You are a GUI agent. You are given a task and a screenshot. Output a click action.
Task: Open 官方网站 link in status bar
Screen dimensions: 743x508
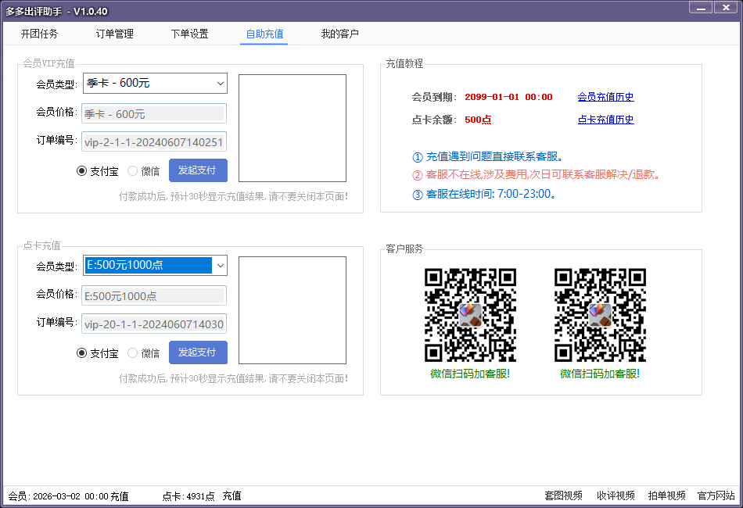pyautogui.click(x=716, y=496)
